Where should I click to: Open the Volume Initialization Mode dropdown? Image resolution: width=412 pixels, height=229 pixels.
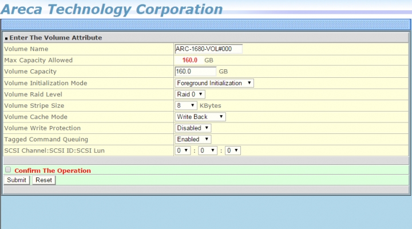coord(214,83)
